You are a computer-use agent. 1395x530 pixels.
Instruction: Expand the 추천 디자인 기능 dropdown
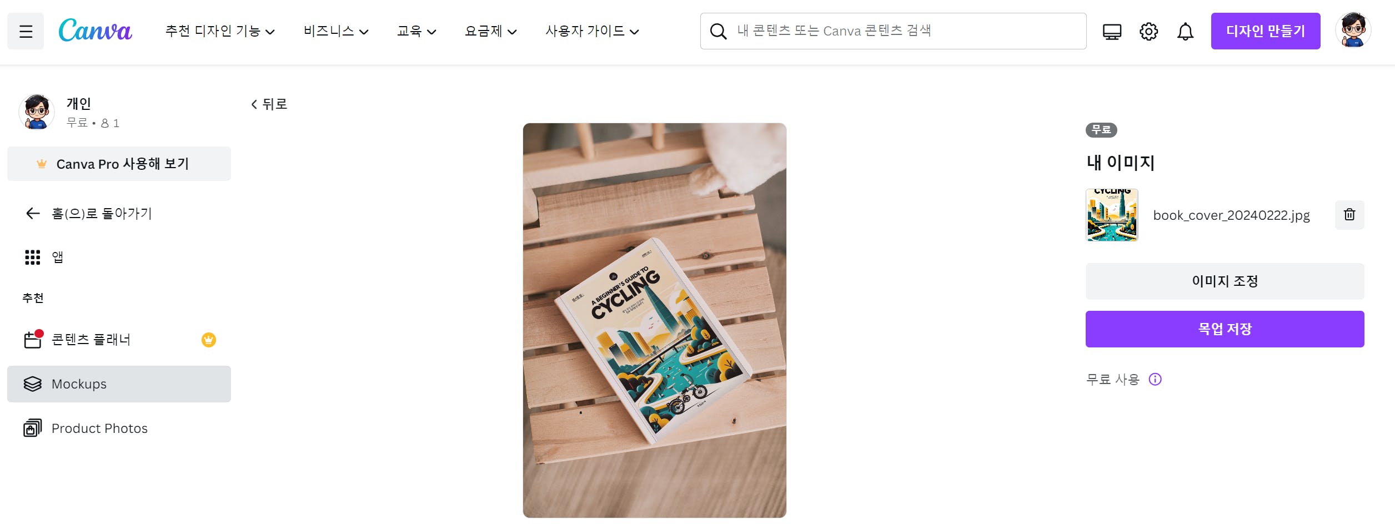[220, 31]
